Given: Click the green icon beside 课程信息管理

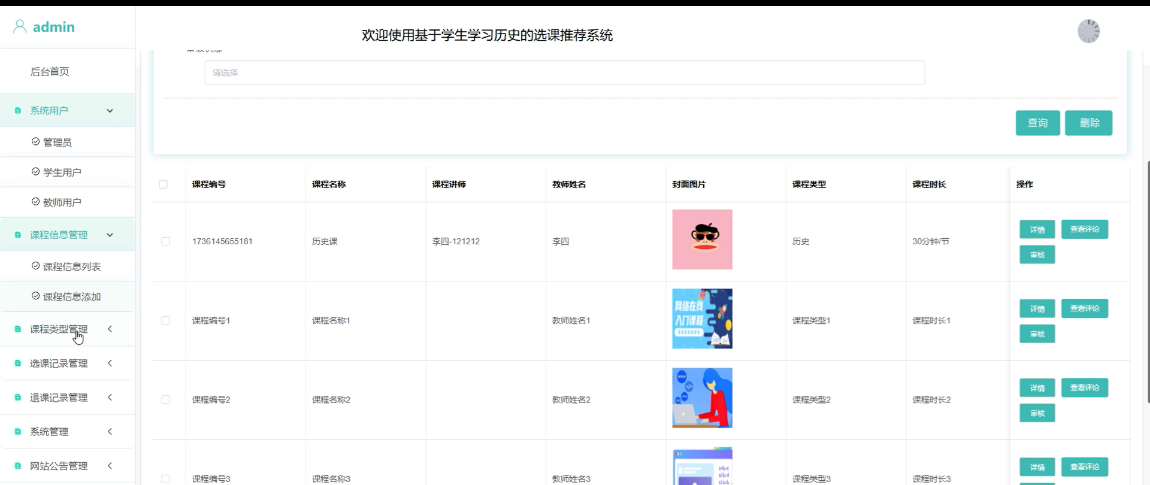Looking at the screenshot, I should (x=18, y=235).
